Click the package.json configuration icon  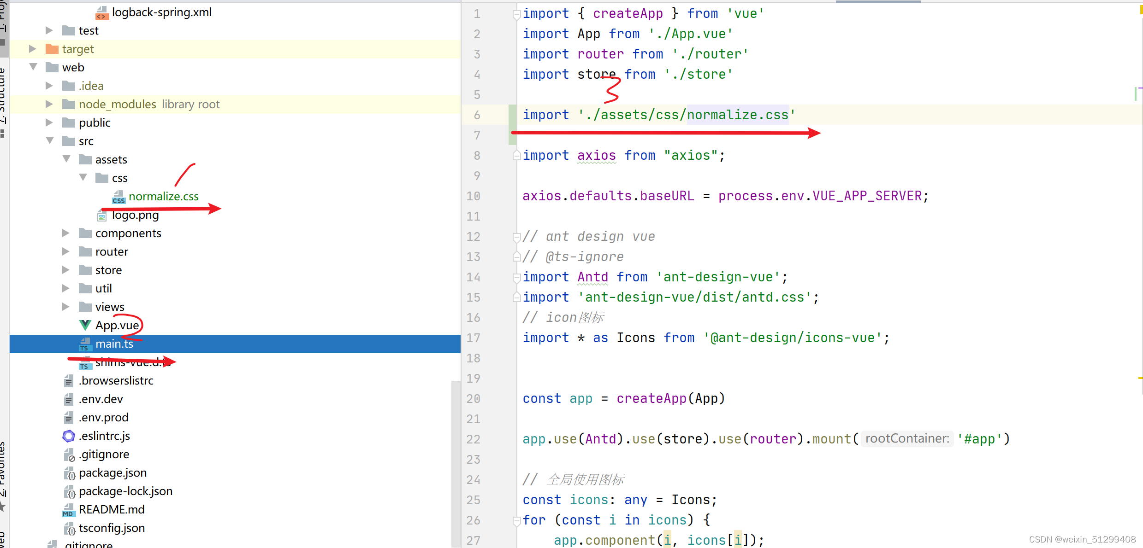[x=69, y=472]
